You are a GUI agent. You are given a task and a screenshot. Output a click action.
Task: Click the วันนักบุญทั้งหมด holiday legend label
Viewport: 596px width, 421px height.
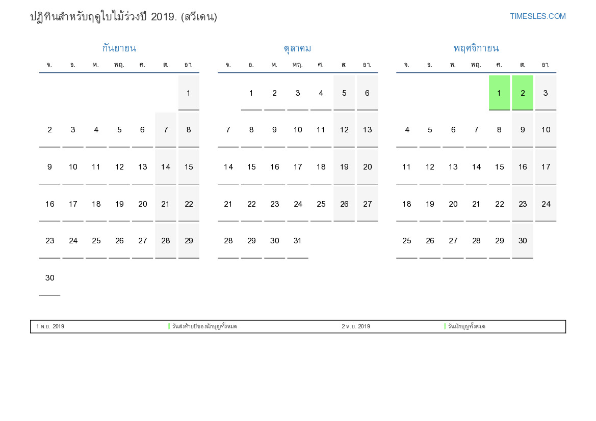tap(467, 326)
